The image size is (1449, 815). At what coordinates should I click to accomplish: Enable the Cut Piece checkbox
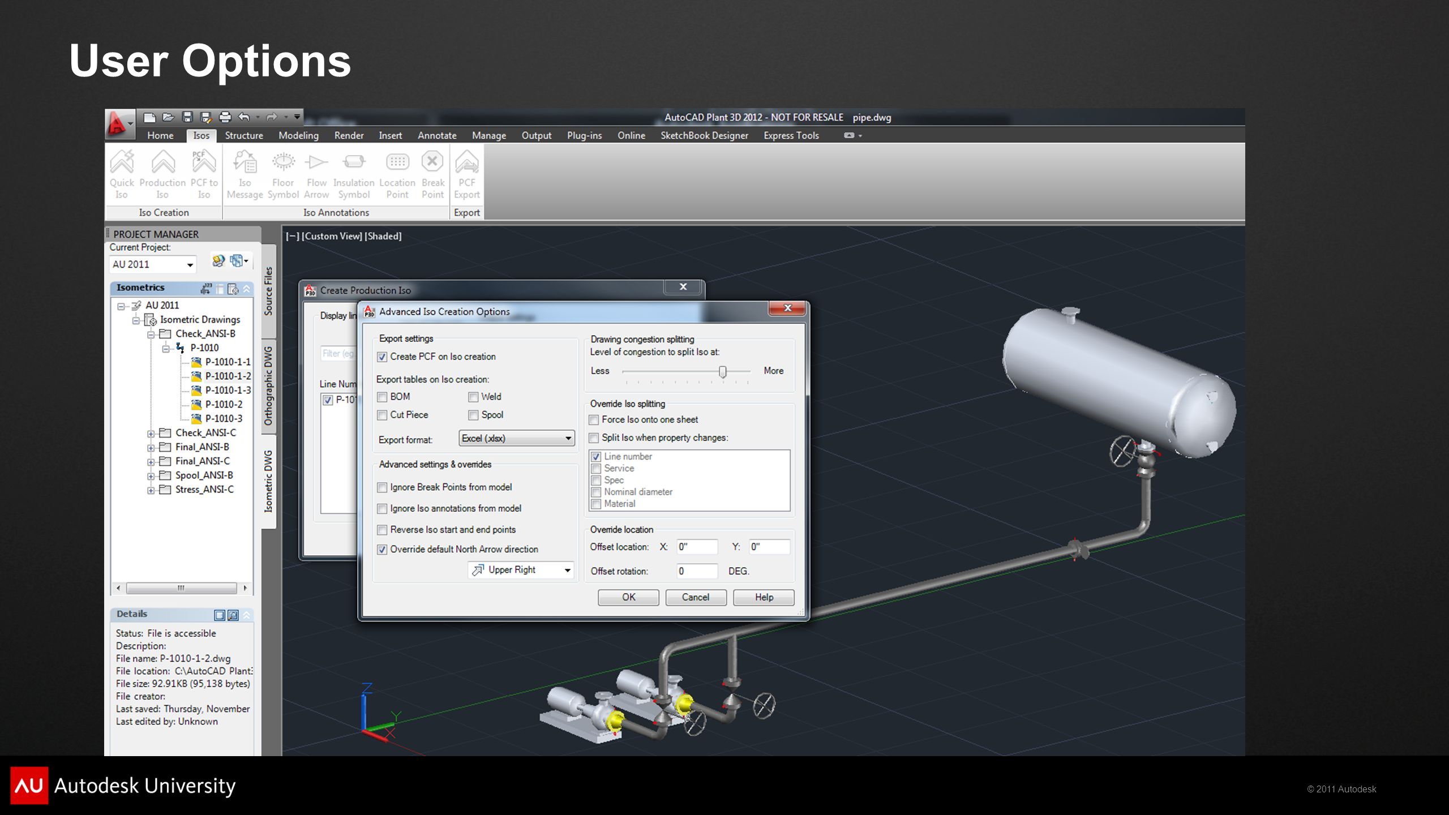click(382, 415)
